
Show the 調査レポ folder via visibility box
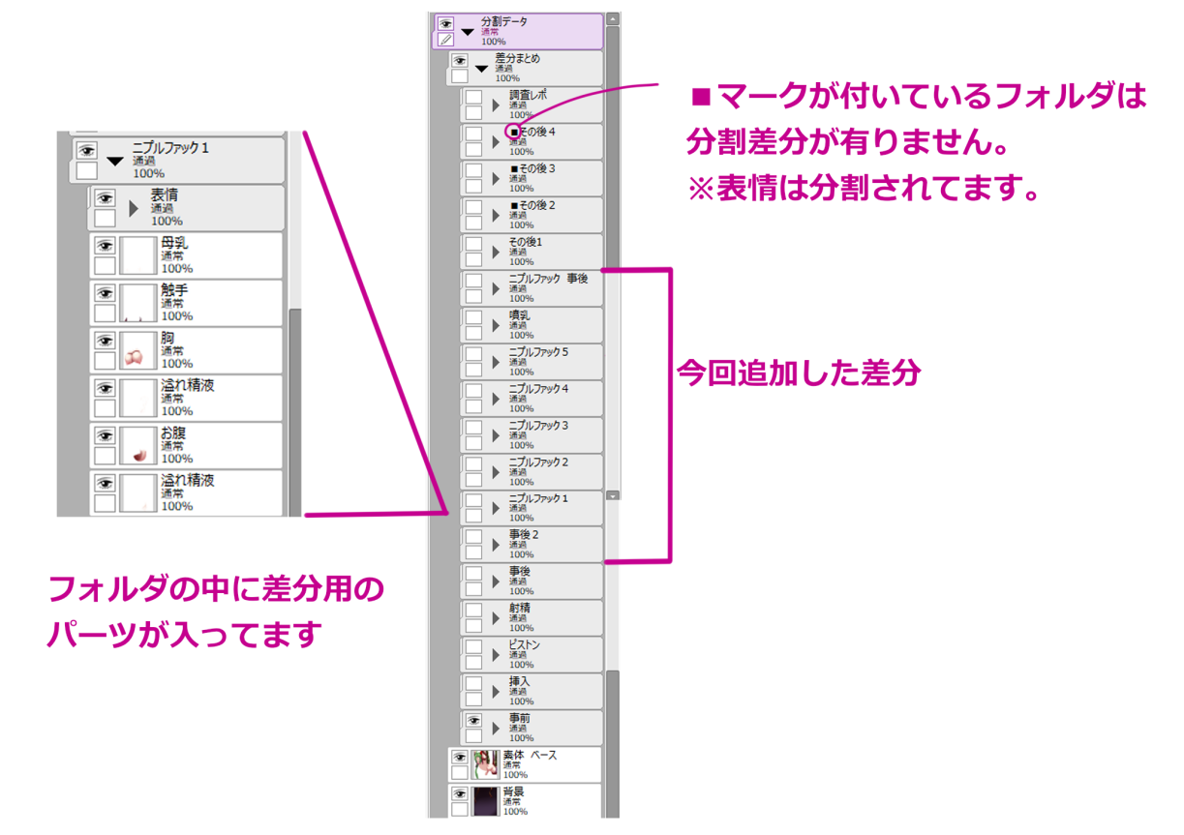click(x=473, y=97)
